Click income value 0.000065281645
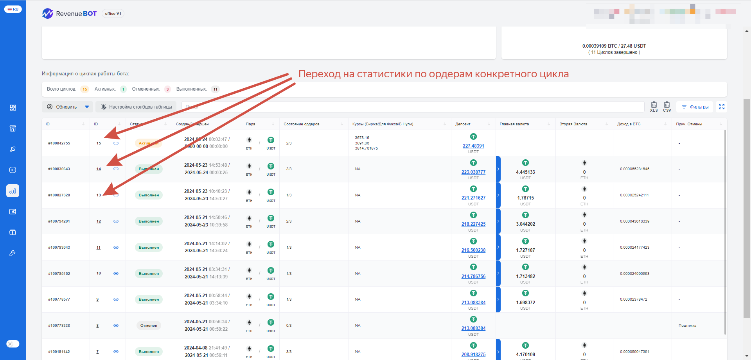This screenshot has height=360, width=751. (x=634, y=169)
